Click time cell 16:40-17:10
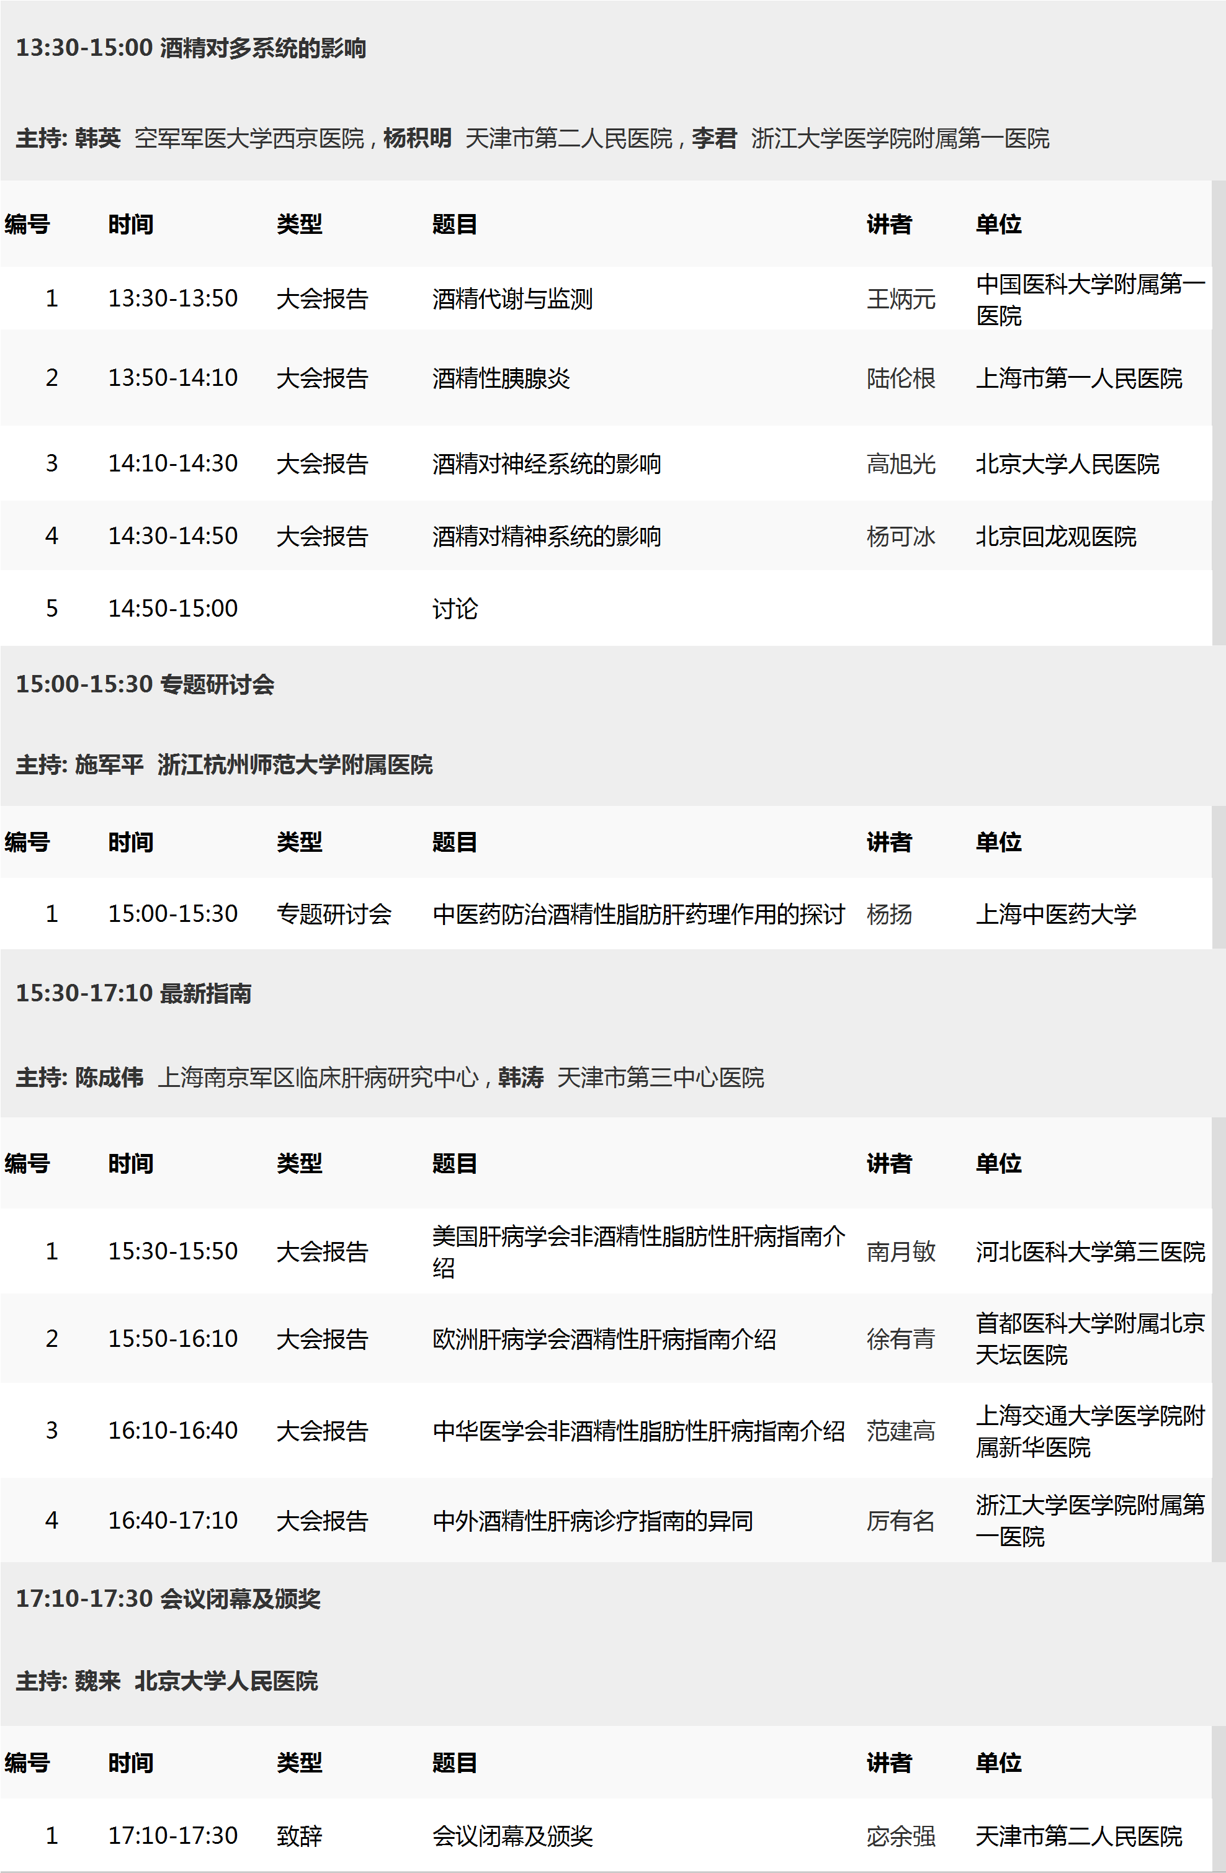 (172, 1521)
